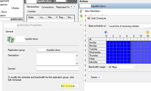The width and height of the screenshot is (151, 91).
Task: Select the Tuesday row in schedule grid
Action: pos(97,49)
